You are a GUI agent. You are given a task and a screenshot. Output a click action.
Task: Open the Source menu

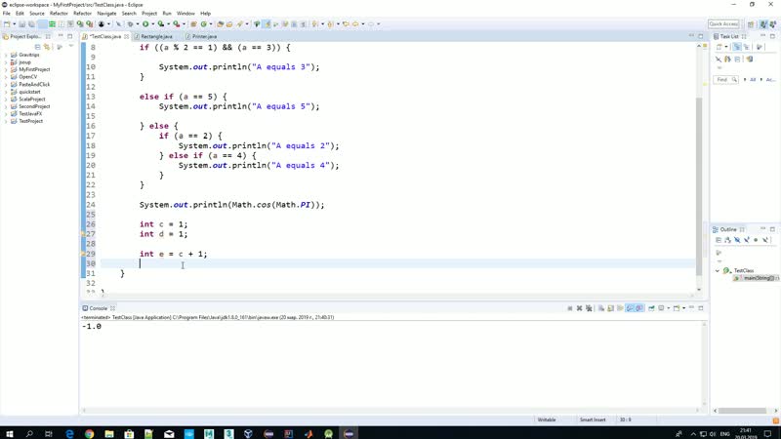(37, 14)
